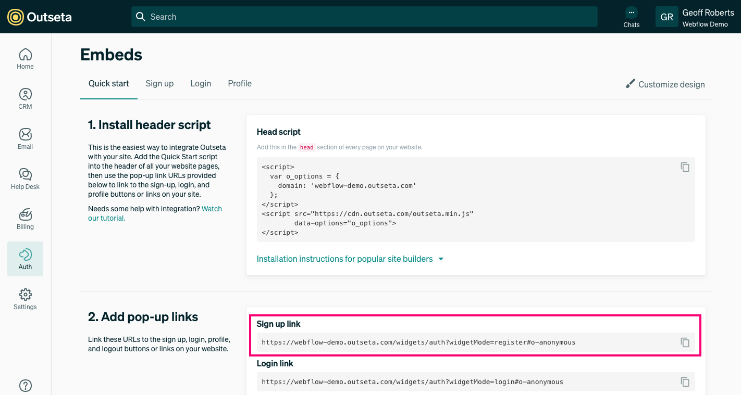Screen dimensions: 741x395
Task: Open the Chats icon in the top bar
Action: tap(631, 17)
